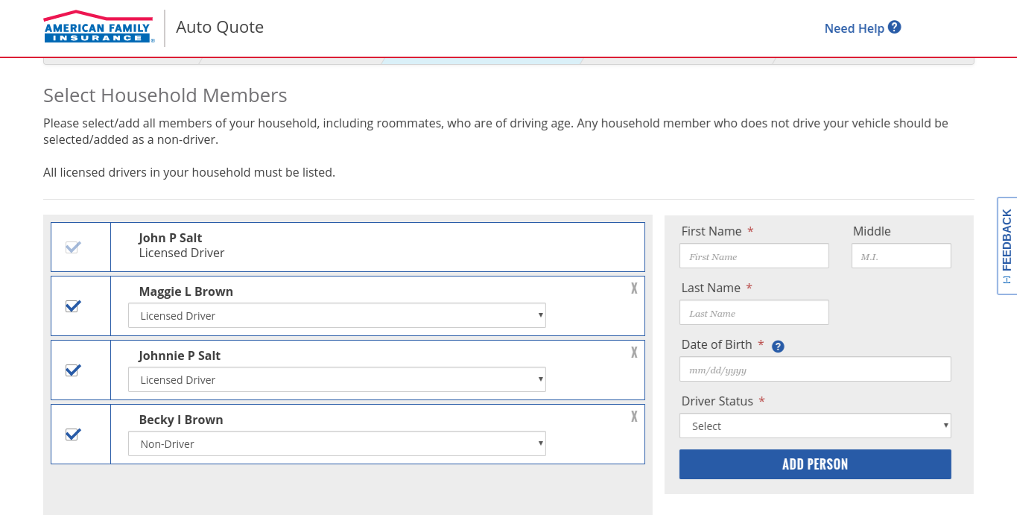Click the Need Help link
The width and height of the screenshot is (1017, 515).
pyautogui.click(x=854, y=28)
